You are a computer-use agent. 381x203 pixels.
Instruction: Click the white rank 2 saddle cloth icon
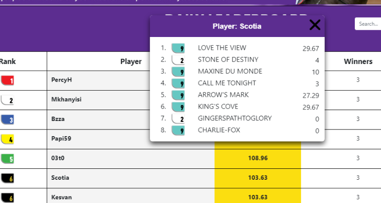[x=8, y=100]
